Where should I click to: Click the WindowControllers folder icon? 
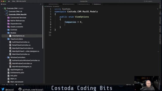pos(9,57)
